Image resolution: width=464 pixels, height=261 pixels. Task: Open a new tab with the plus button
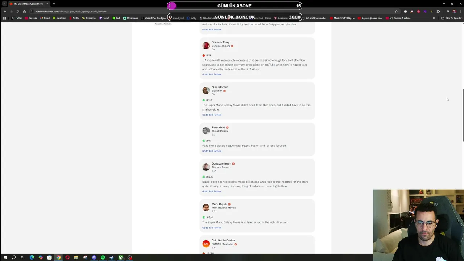coord(54,4)
